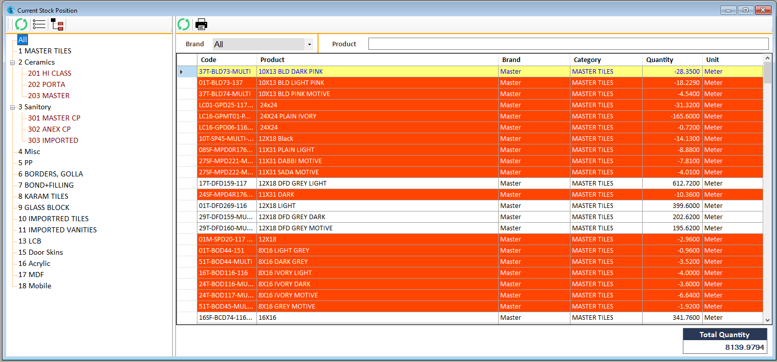
Task: Click the application icon in the title bar
Action: point(11,10)
